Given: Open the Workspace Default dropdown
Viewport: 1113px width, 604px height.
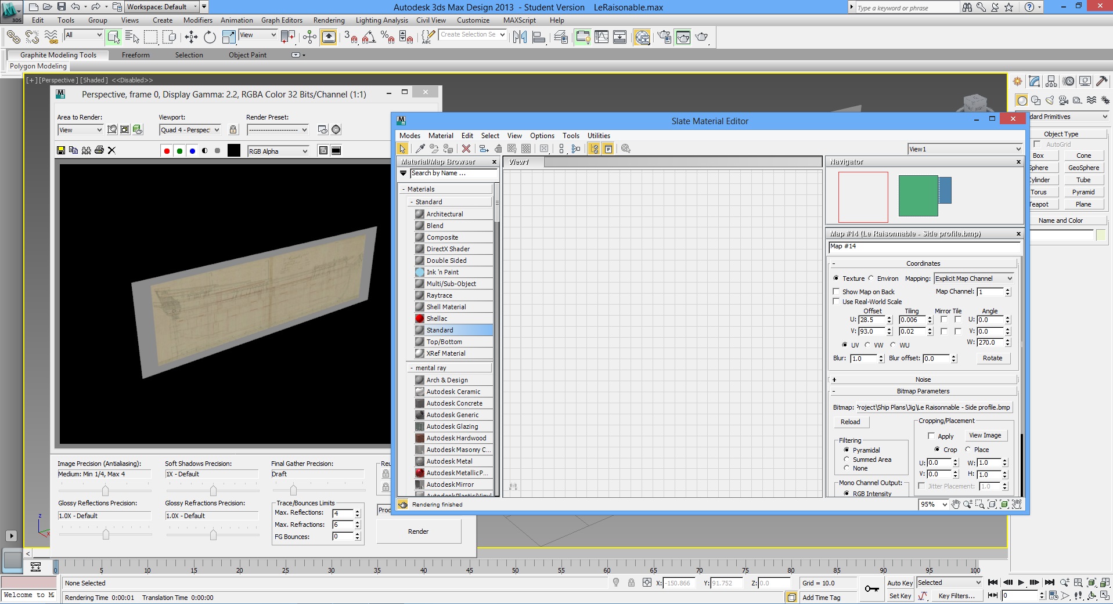Looking at the screenshot, I should click(162, 7).
